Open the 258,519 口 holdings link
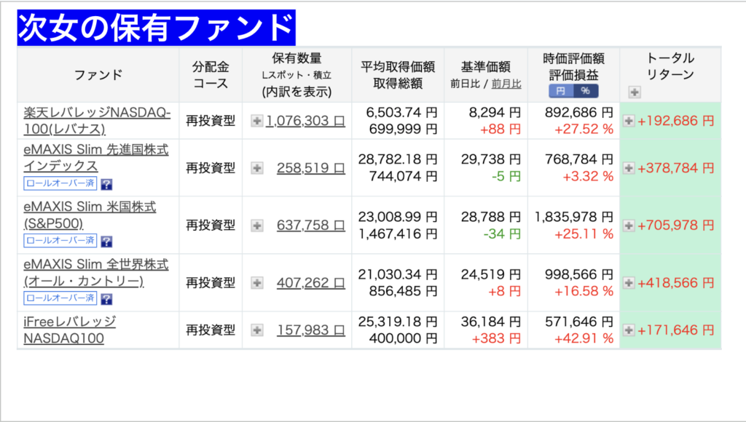The width and height of the screenshot is (746, 422). tap(311, 168)
